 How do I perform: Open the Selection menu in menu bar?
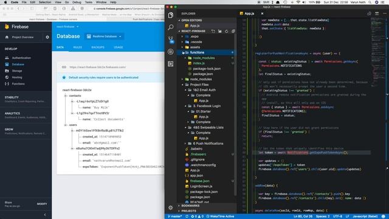[45, 2]
